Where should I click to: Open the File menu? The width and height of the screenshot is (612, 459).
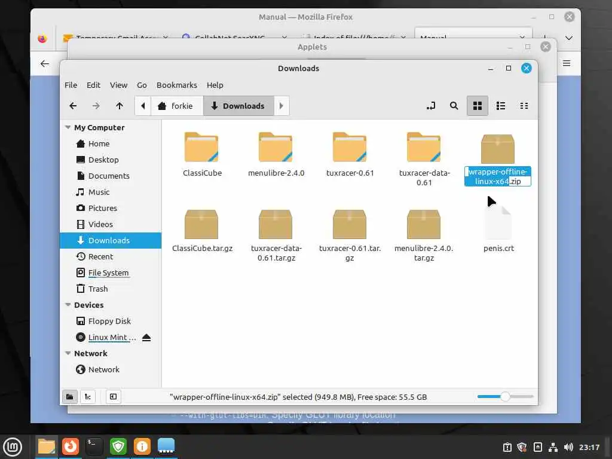point(71,85)
